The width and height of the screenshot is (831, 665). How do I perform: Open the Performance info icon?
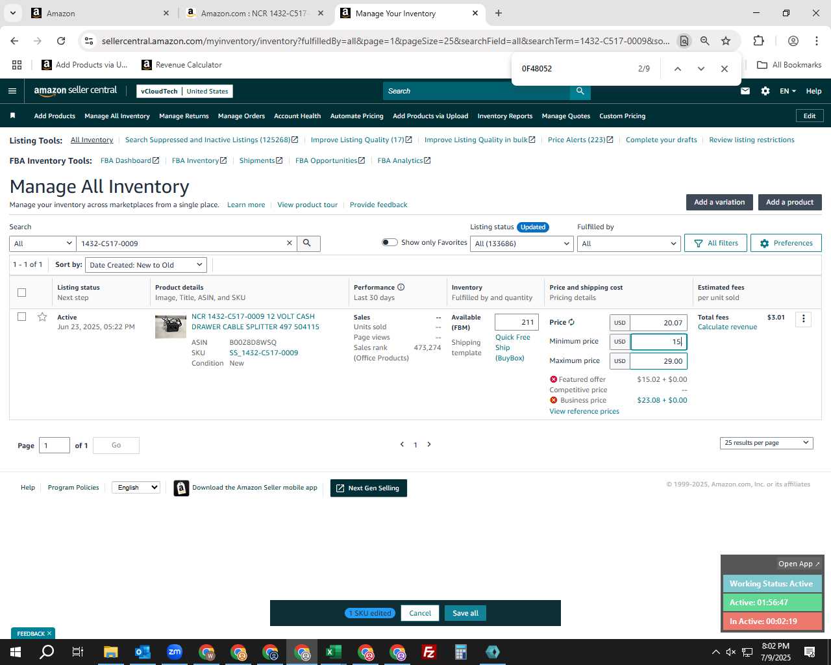pos(401,287)
